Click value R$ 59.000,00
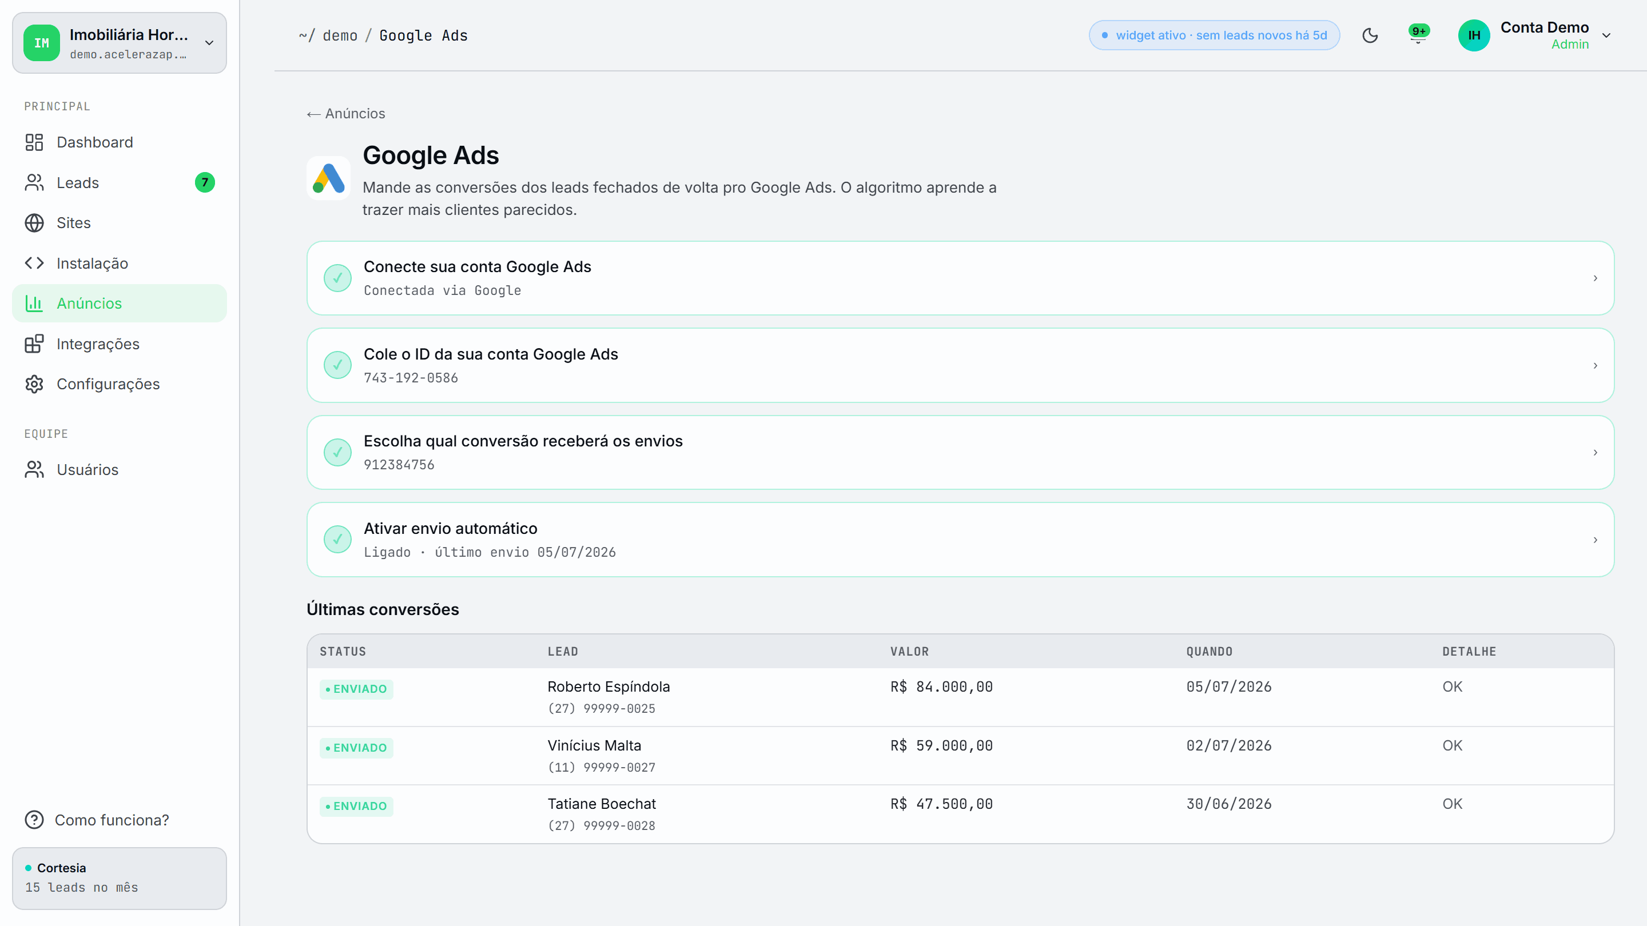The image size is (1647, 926). 941,746
